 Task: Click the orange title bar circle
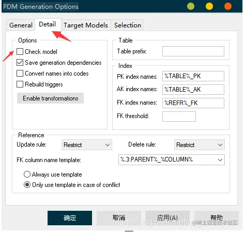228,6
